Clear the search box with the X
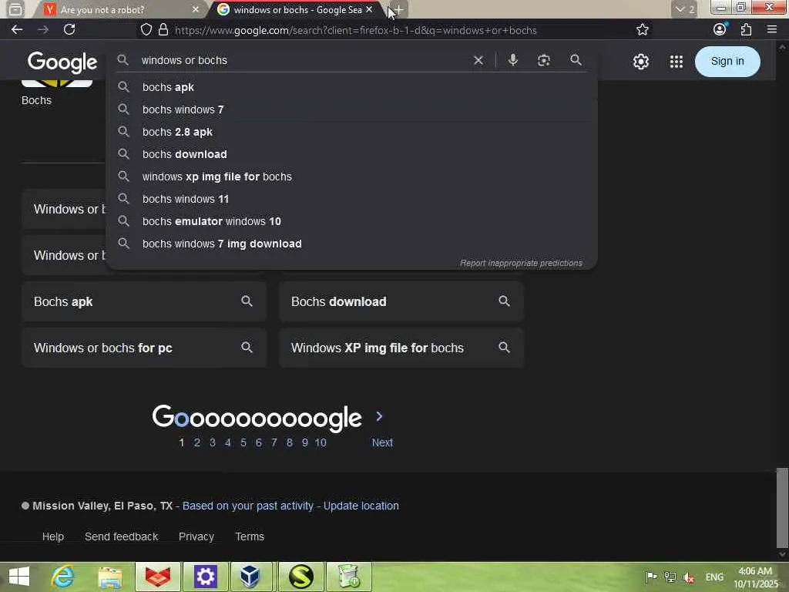Image resolution: width=789 pixels, height=592 pixels. (x=478, y=60)
